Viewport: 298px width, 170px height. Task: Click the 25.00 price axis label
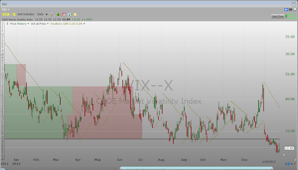[x=290, y=74]
